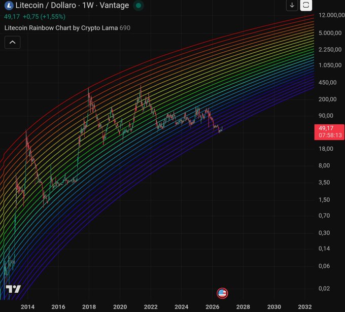Click the 5.000,00 price axis label
The height and width of the screenshot is (312, 345).
330,33
